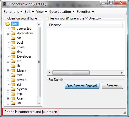Expand the Applications tree node
This screenshot has height=117, width=129.
point(8,33)
